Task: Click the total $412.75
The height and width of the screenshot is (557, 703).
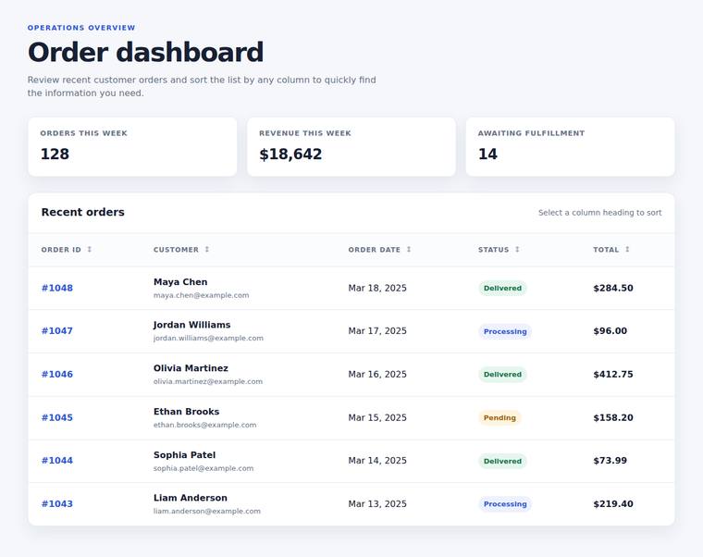Action: tap(613, 375)
